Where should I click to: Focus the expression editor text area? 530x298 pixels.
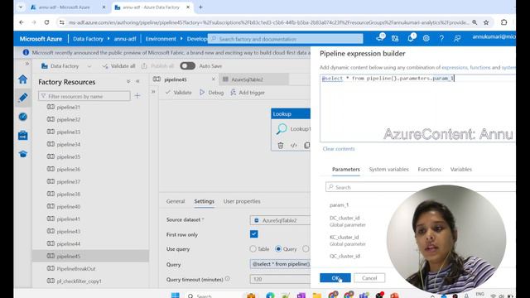click(x=417, y=108)
